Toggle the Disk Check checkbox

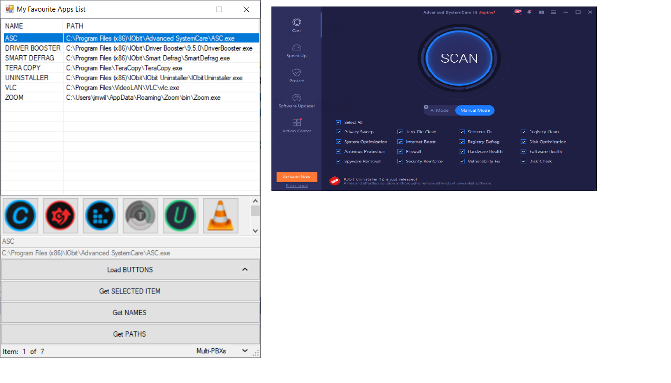(x=523, y=161)
